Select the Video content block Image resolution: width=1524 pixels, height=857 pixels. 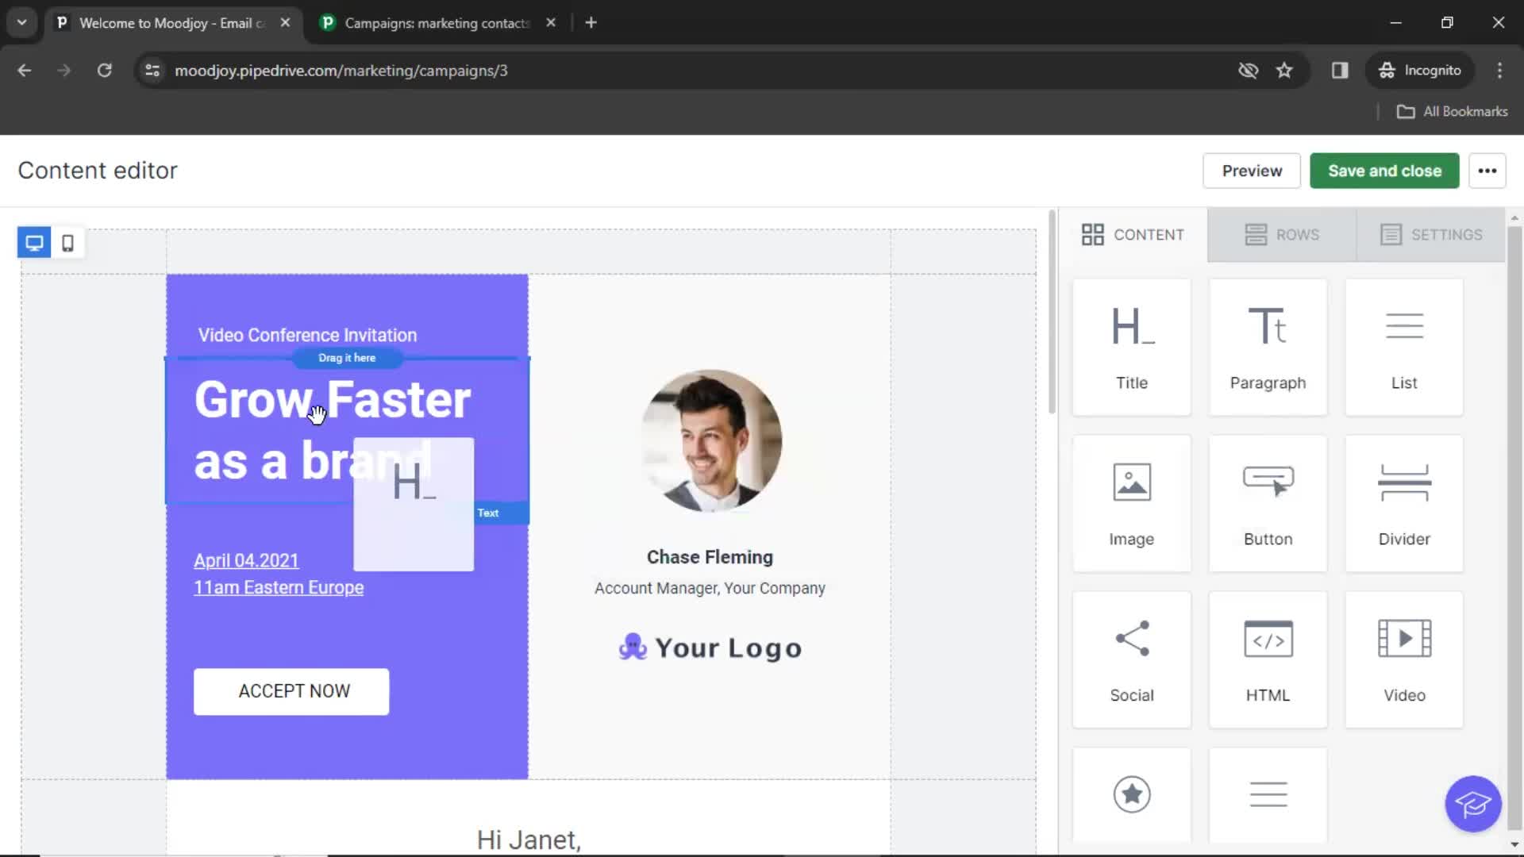[x=1403, y=659]
